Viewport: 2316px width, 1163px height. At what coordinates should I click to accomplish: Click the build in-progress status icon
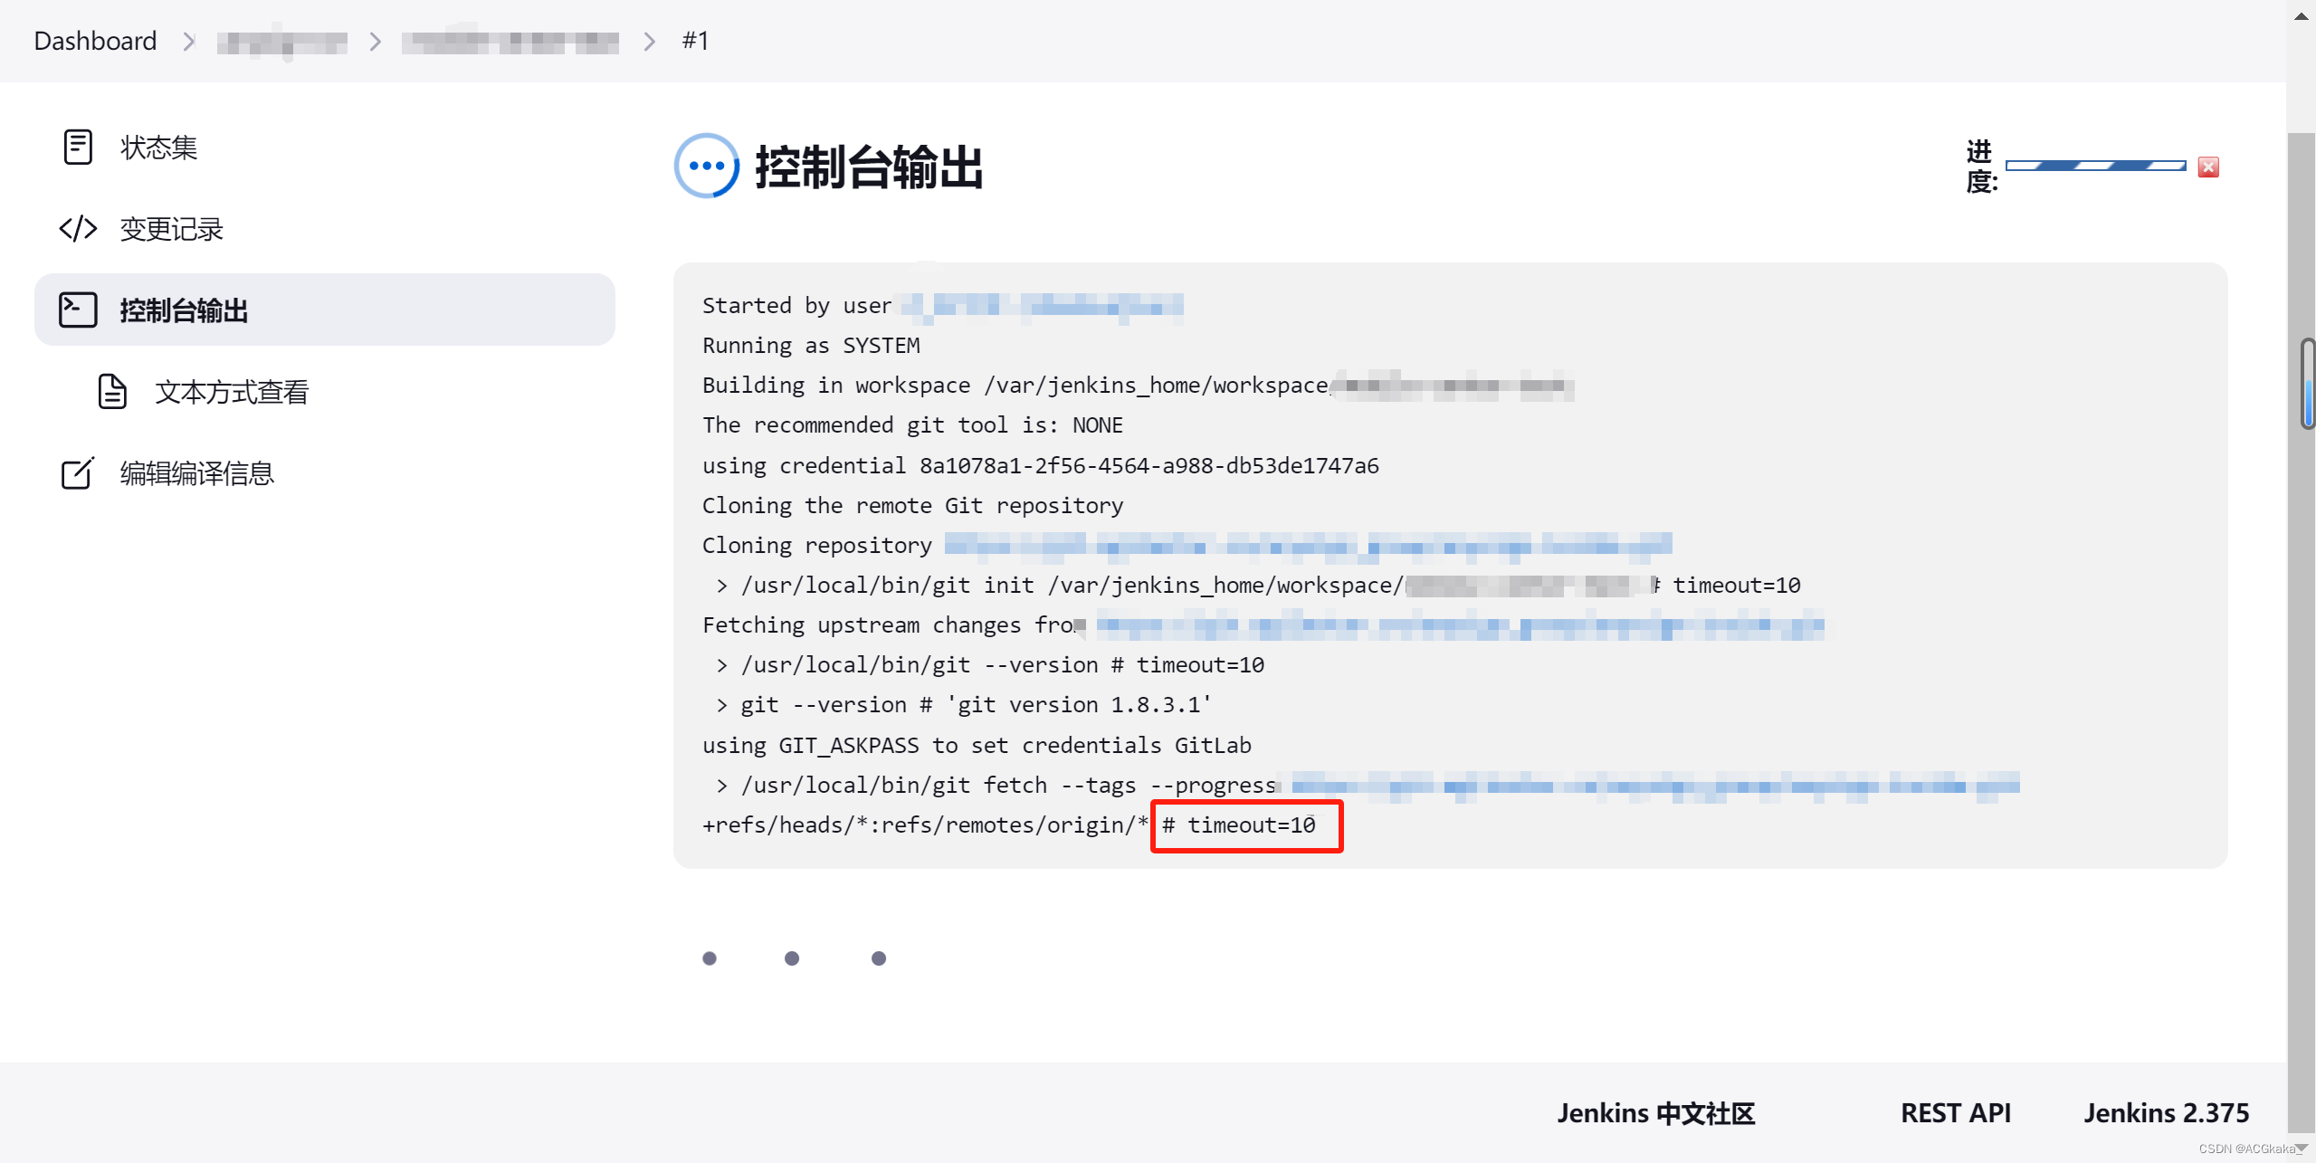(707, 166)
